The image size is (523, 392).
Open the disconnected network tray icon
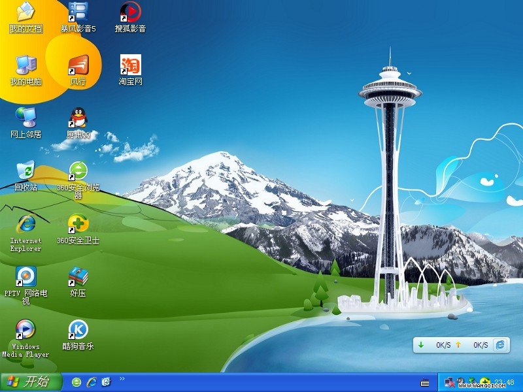click(449, 382)
